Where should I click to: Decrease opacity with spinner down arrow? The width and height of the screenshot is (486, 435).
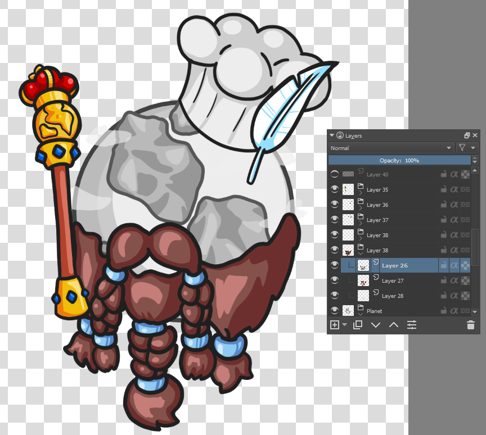point(475,162)
